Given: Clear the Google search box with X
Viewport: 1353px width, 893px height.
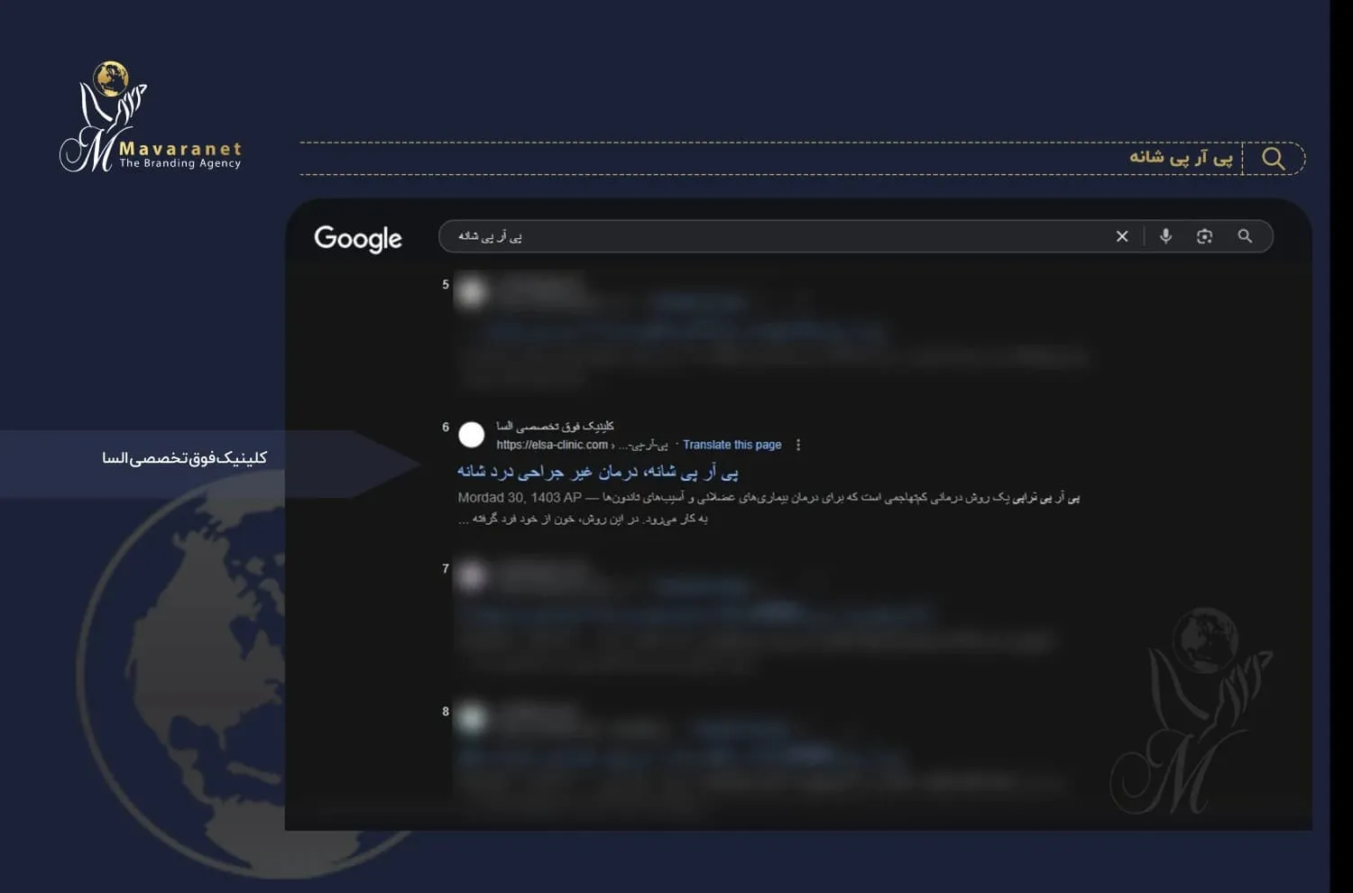Looking at the screenshot, I should 1121,236.
